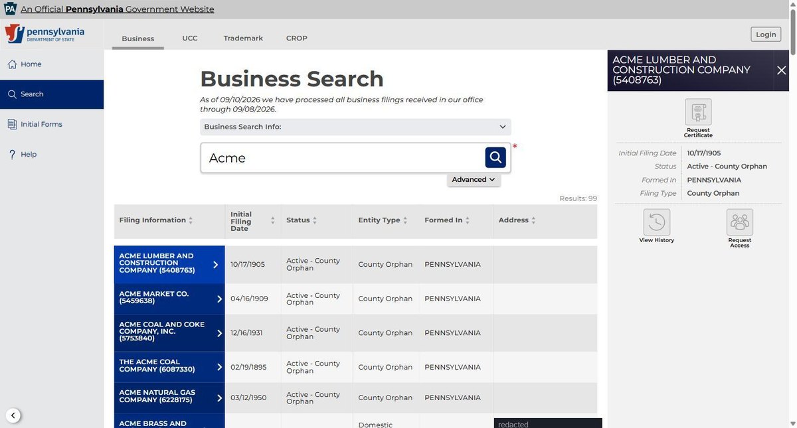The image size is (797, 428).
Task: Click the Login button
Action: tap(766, 35)
